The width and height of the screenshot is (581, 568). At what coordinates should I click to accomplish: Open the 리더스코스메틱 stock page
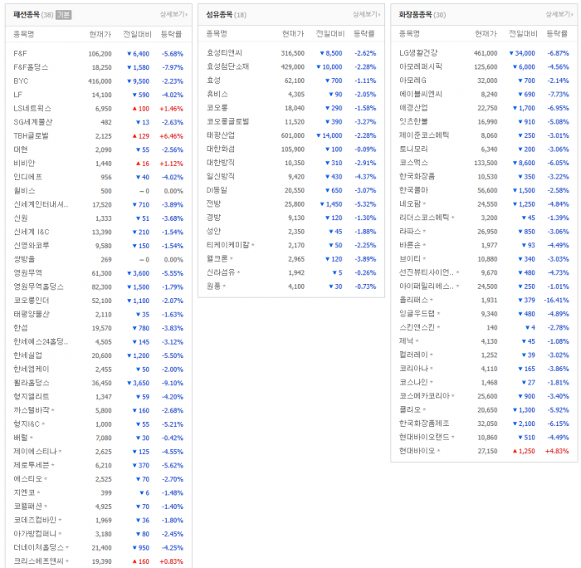(x=424, y=218)
